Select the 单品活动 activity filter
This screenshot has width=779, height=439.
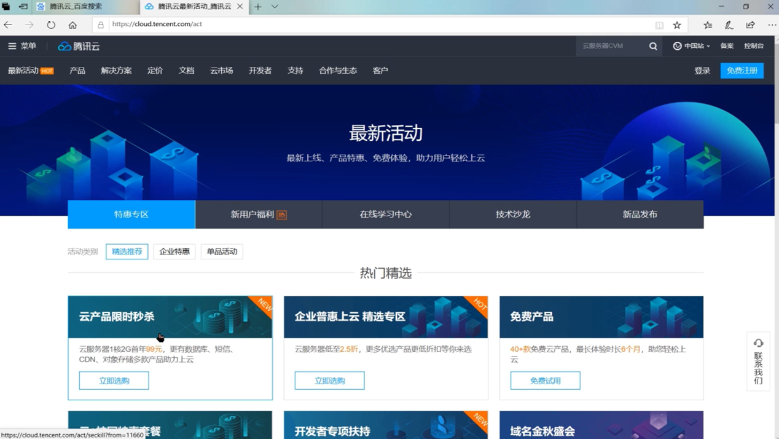click(221, 251)
